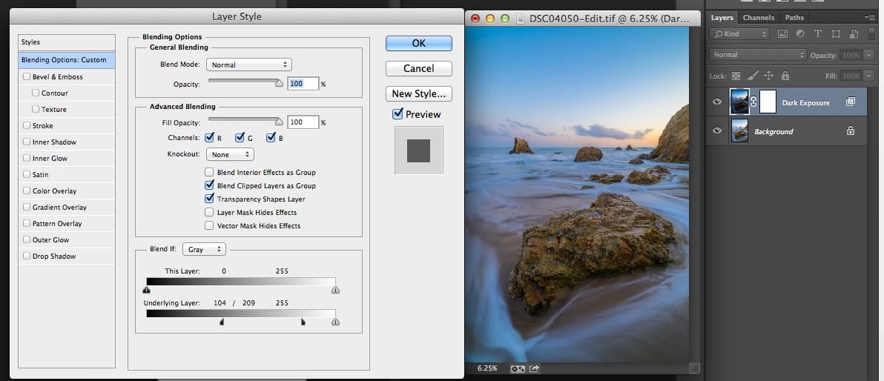Viewport: 884px width, 381px height.
Task: Click the sync settings icon in status bar
Action: click(x=518, y=368)
